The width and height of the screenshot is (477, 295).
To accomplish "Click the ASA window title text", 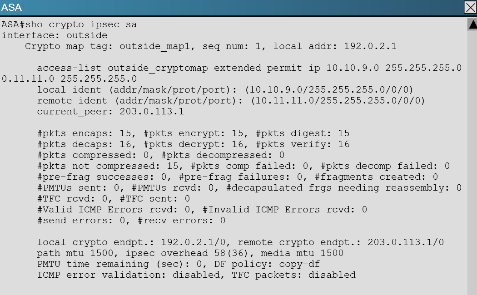I will point(11,7).
